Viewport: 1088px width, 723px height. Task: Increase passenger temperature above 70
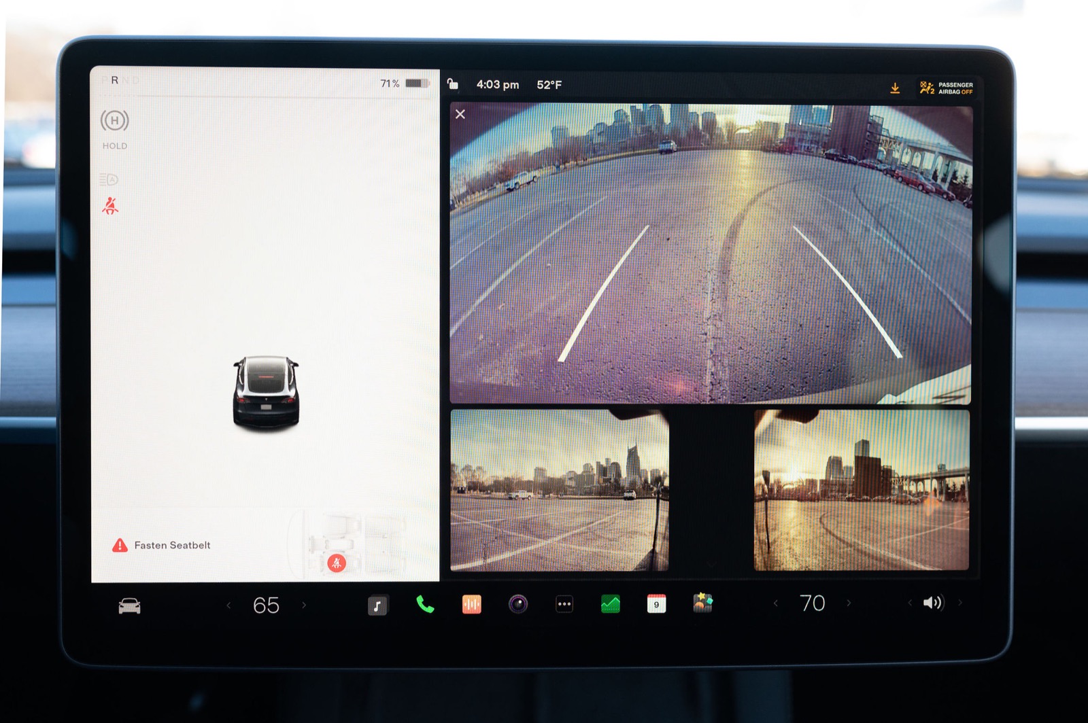849,603
